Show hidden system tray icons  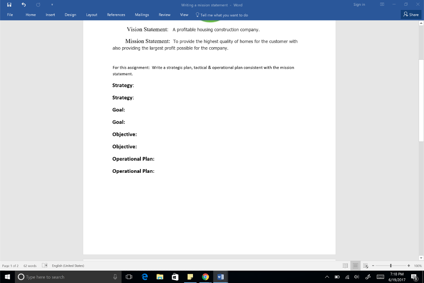click(x=327, y=277)
